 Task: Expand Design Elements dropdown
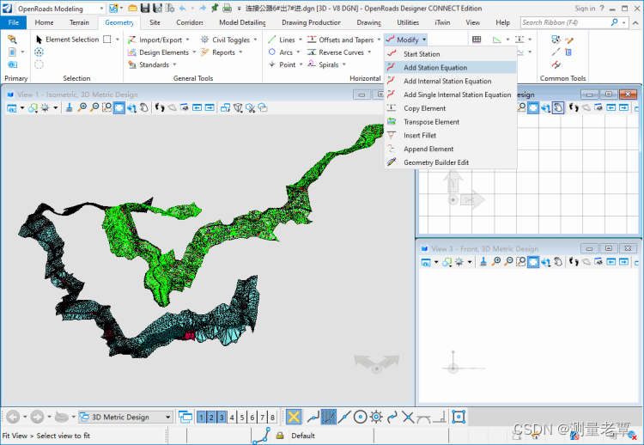pos(161,52)
